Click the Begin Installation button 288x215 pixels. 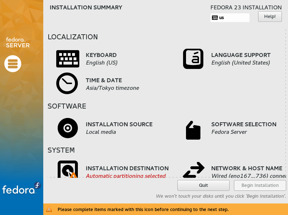pos(260,185)
